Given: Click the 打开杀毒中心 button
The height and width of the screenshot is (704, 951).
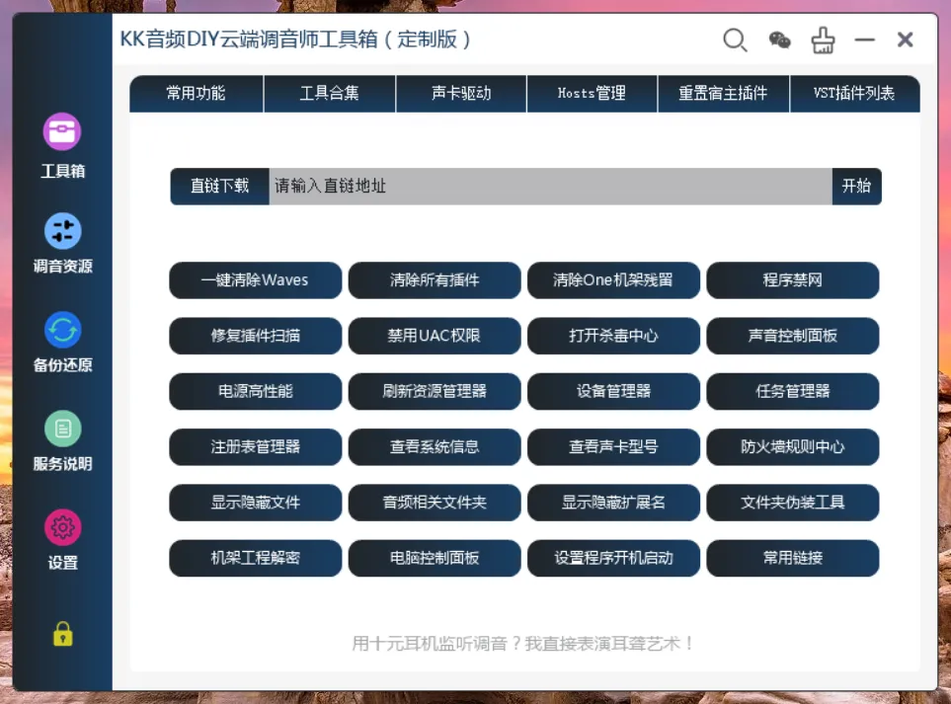Looking at the screenshot, I should tap(613, 336).
